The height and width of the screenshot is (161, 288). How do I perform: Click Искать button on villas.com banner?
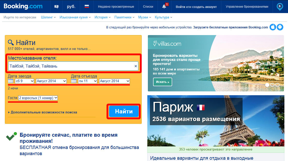162,82
